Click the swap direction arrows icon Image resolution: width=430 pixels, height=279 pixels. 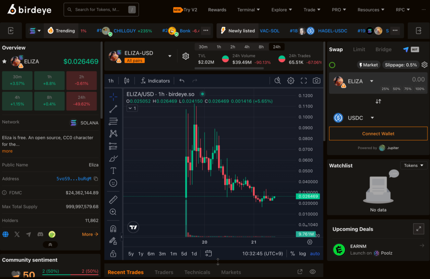click(378, 102)
